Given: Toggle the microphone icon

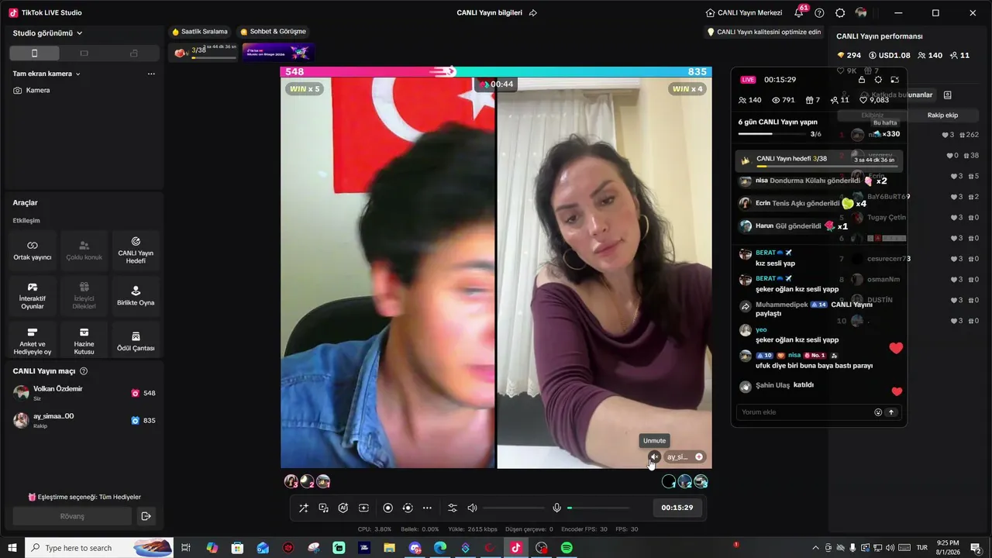Looking at the screenshot, I should coord(556,508).
